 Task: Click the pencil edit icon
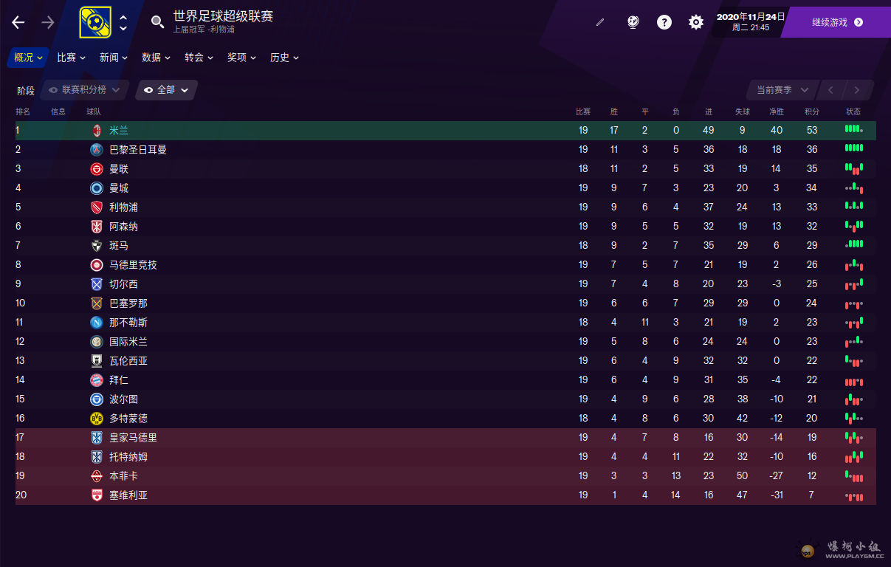click(x=600, y=22)
